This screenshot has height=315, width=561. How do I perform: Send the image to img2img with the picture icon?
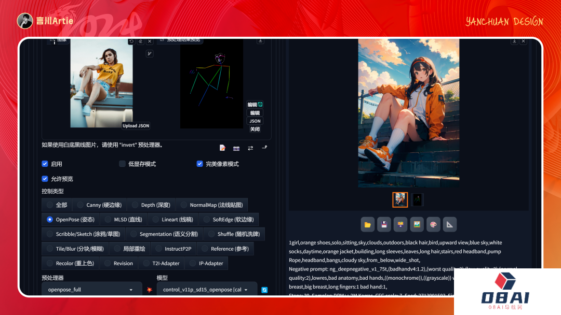tap(417, 224)
